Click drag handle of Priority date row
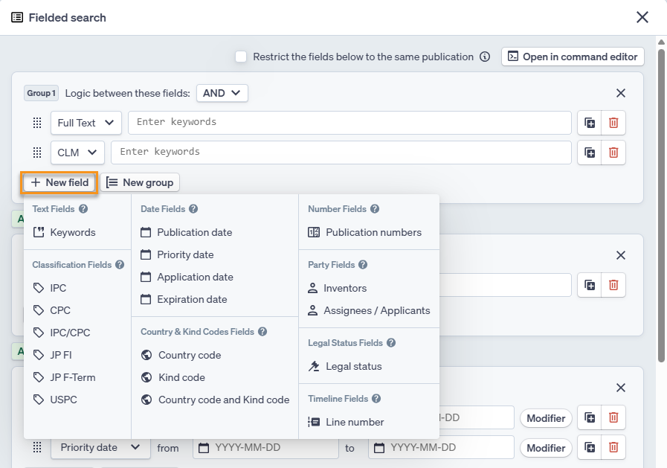 click(x=37, y=448)
